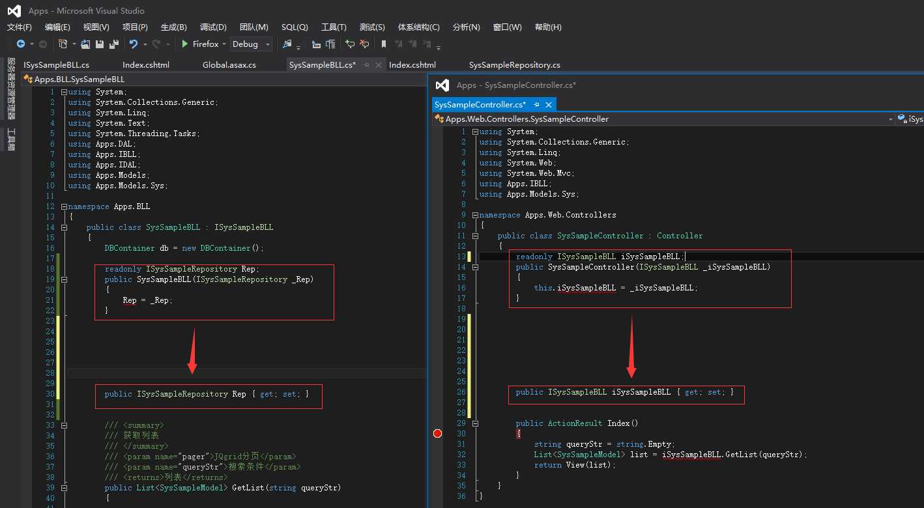Open the Undo history dropdown arrow
Screen dimensions: 924x508
pyautogui.click(x=145, y=44)
